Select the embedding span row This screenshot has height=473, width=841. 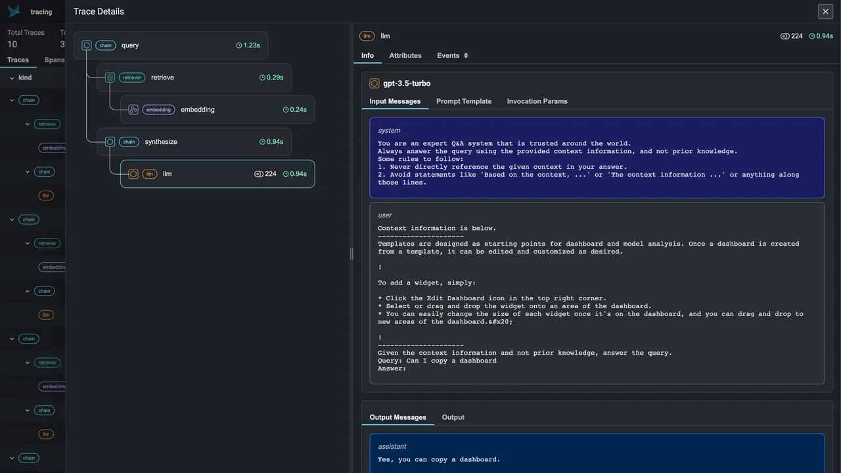pos(217,110)
